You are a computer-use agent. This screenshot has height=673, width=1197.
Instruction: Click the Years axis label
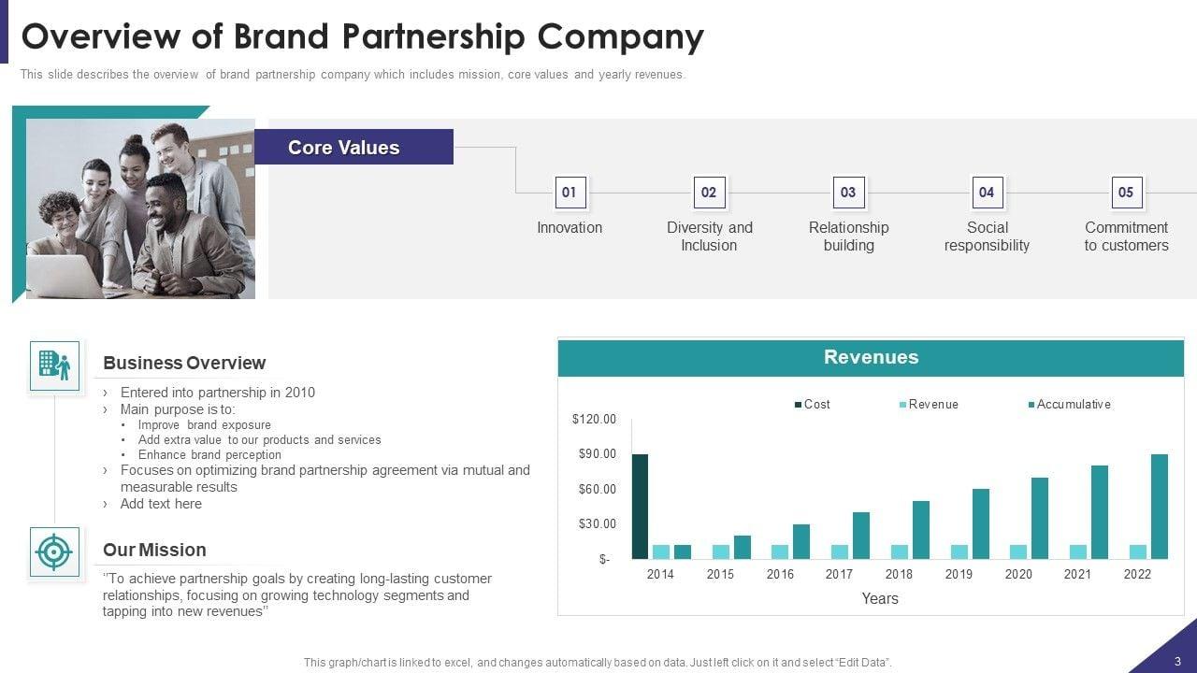(879, 599)
